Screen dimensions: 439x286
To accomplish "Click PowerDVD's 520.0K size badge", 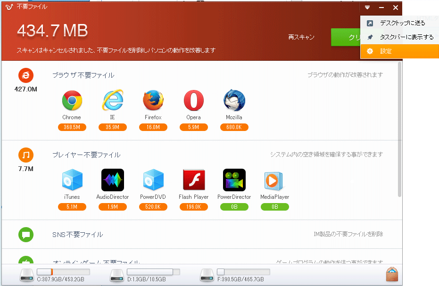I will 153,207.
